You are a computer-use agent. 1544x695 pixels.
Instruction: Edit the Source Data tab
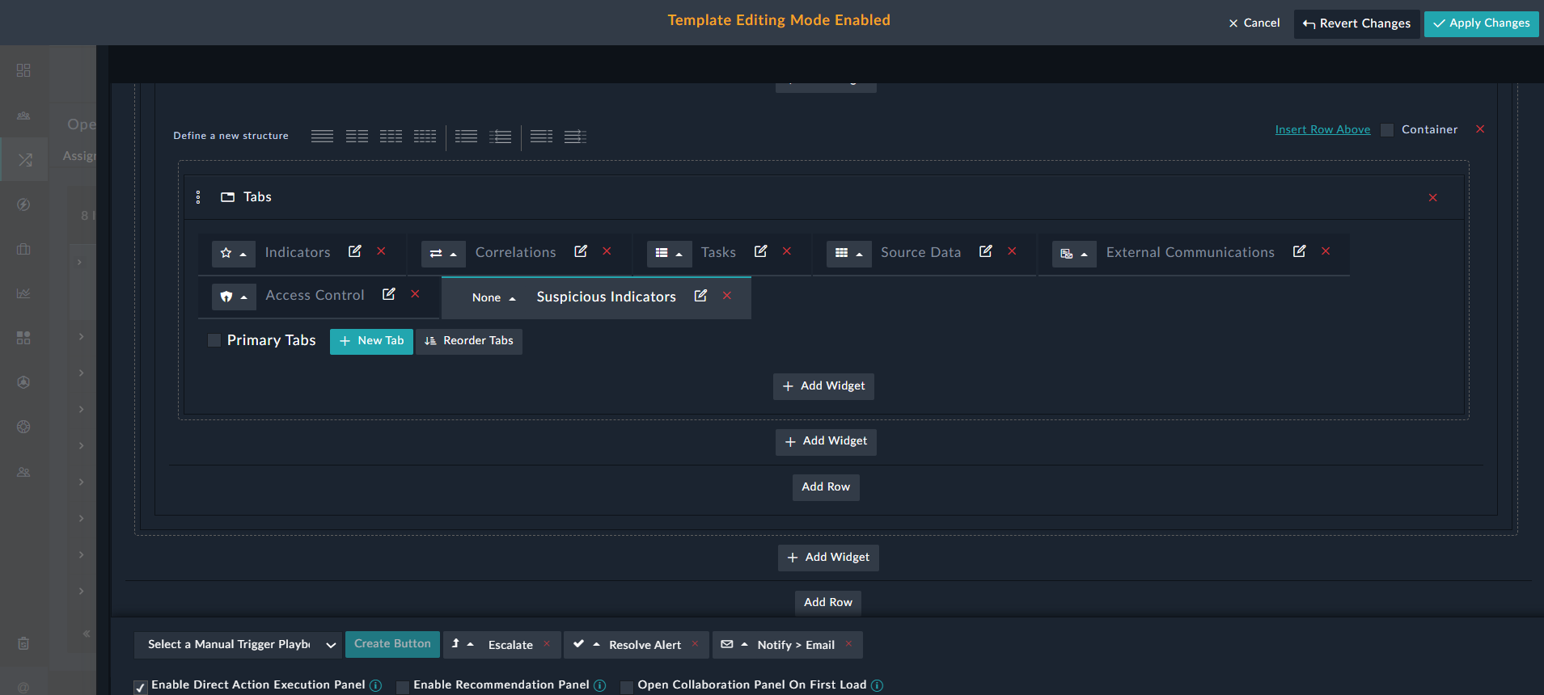click(985, 251)
